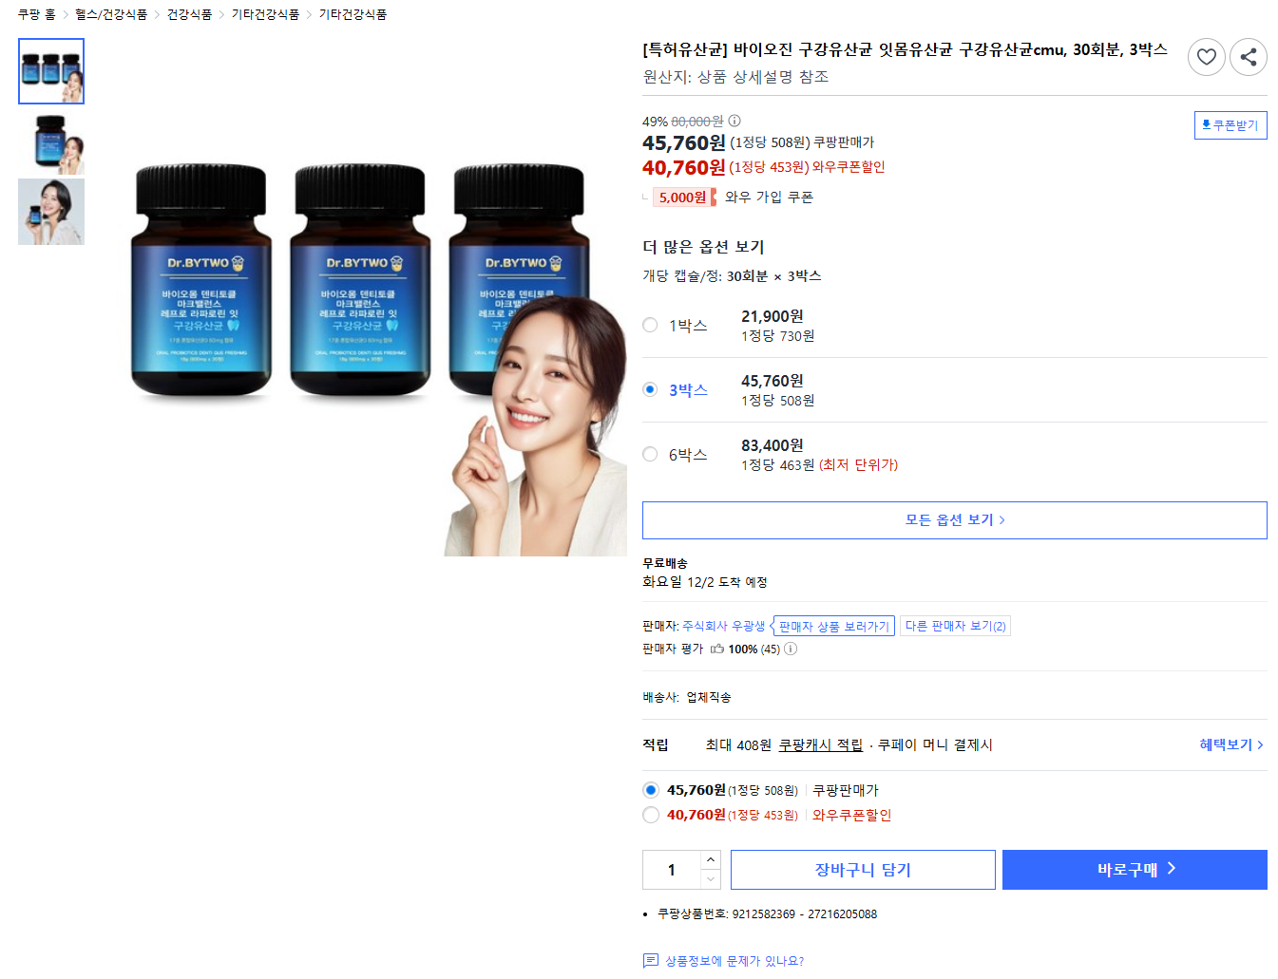Select the third model photo thumbnail
This screenshot has width=1278, height=979.
[x=51, y=212]
